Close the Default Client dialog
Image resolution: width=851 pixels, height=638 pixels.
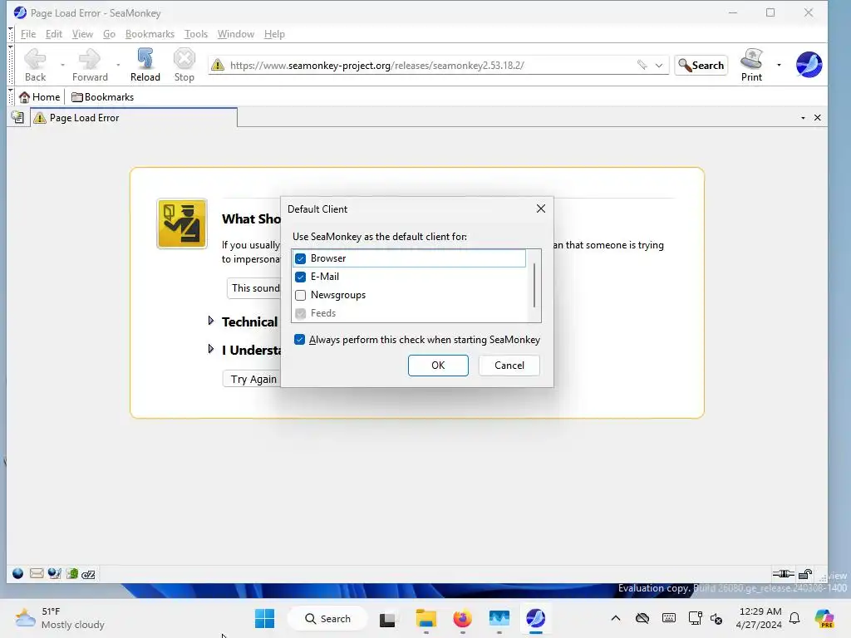[x=540, y=209]
